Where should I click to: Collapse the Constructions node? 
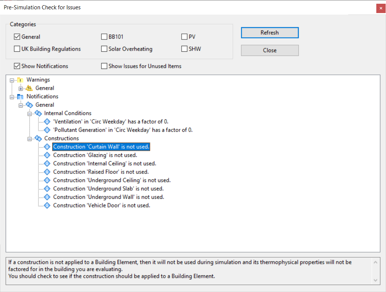[x=29, y=139]
